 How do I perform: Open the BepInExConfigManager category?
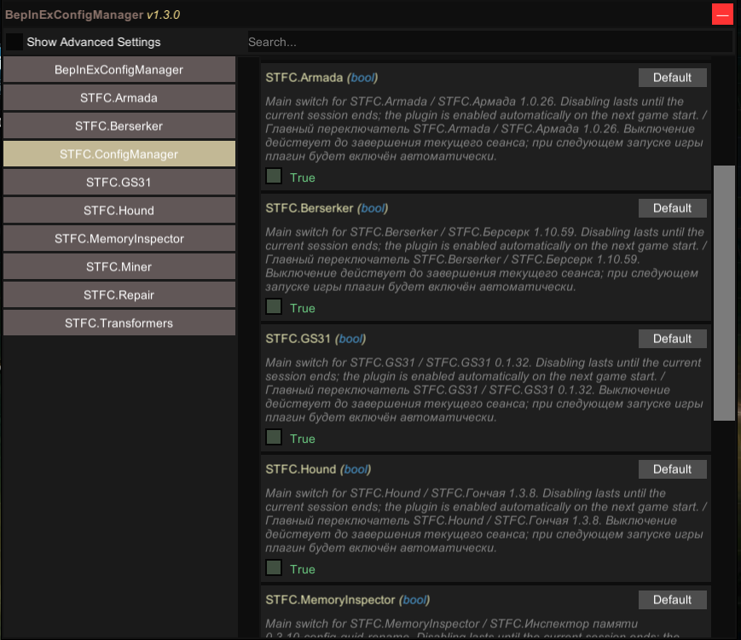click(x=119, y=69)
